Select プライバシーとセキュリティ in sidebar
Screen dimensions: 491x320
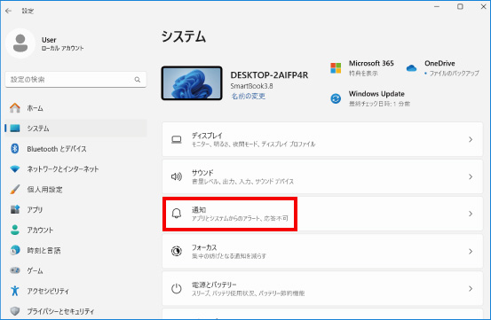pyautogui.click(x=75, y=311)
